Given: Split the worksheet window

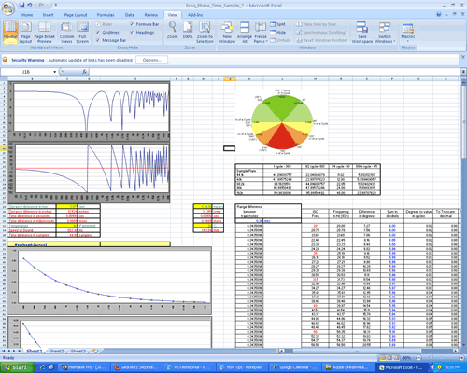Looking at the screenshot, I should (x=277, y=24).
